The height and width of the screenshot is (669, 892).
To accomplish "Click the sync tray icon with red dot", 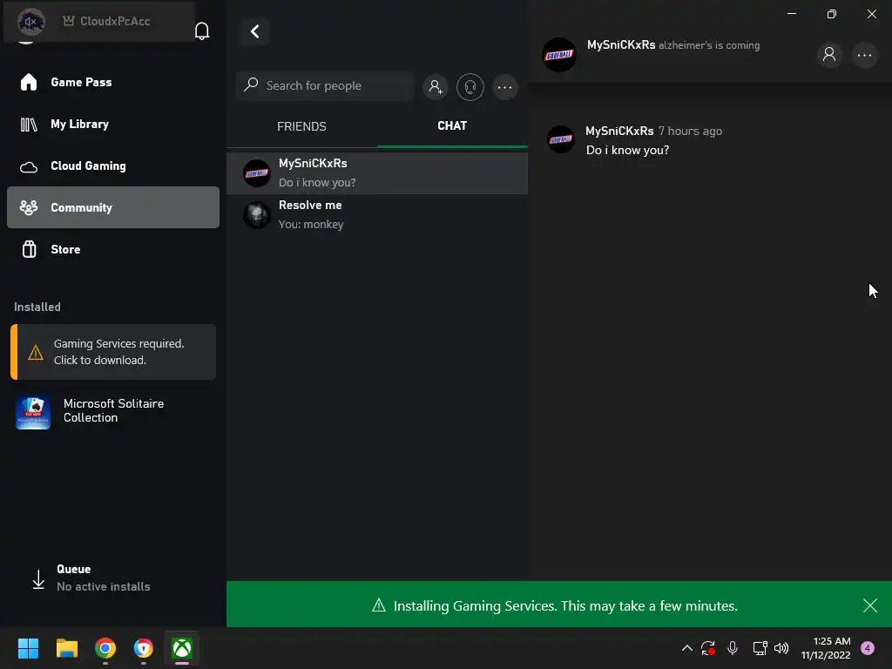I will pos(707,648).
